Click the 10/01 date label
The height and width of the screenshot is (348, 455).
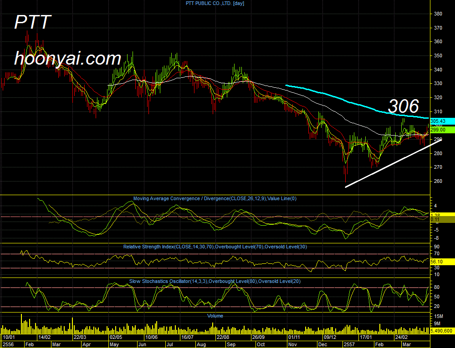(9, 337)
